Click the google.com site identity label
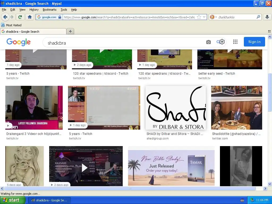The image size is (272, 204). coord(49,17)
